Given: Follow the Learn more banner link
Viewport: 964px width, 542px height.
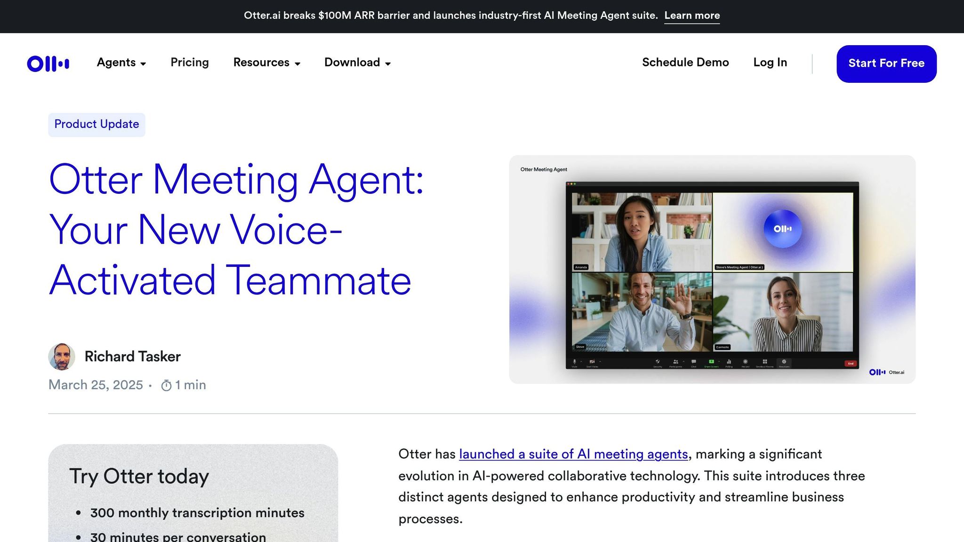Looking at the screenshot, I should point(692,16).
